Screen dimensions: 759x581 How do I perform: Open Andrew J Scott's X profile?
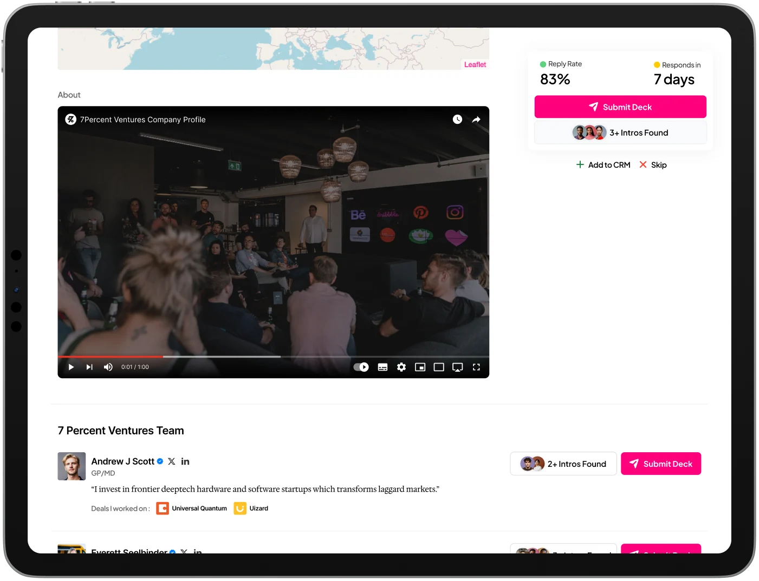coord(172,461)
